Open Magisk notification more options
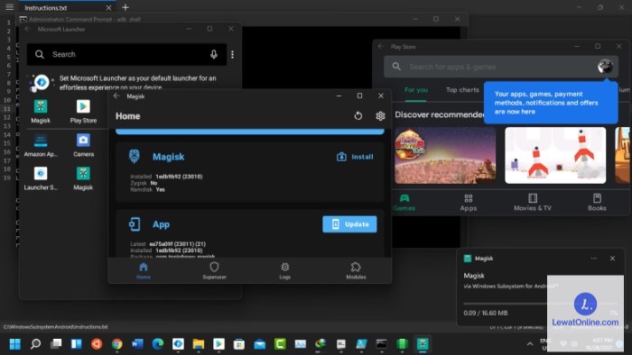The height and width of the screenshot is (355, 632). coord(594,259)
